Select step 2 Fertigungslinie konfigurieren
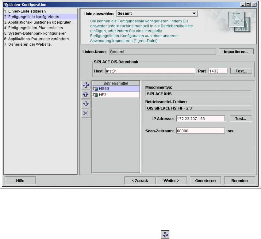Image resolution: width=261 pixels, height=239 pixels. tap(40, 17)
